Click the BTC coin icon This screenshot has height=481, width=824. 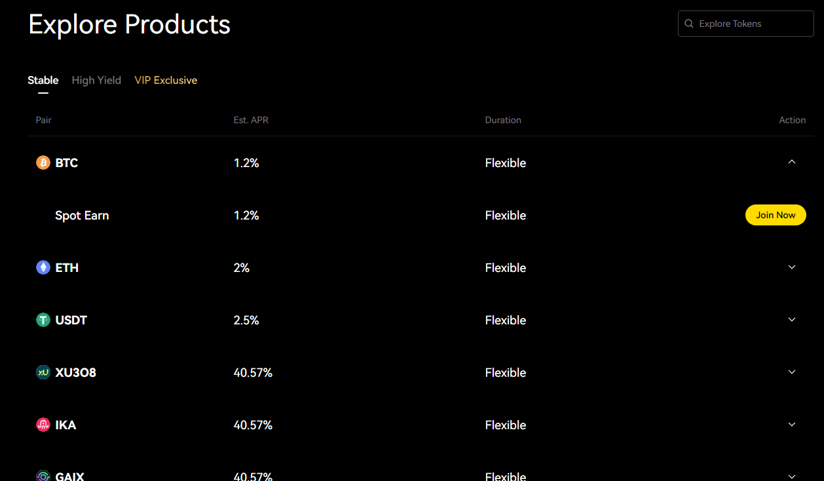click(43, 163)
